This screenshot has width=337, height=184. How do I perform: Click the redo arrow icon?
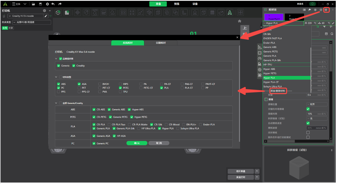click(x=60, y=4)
